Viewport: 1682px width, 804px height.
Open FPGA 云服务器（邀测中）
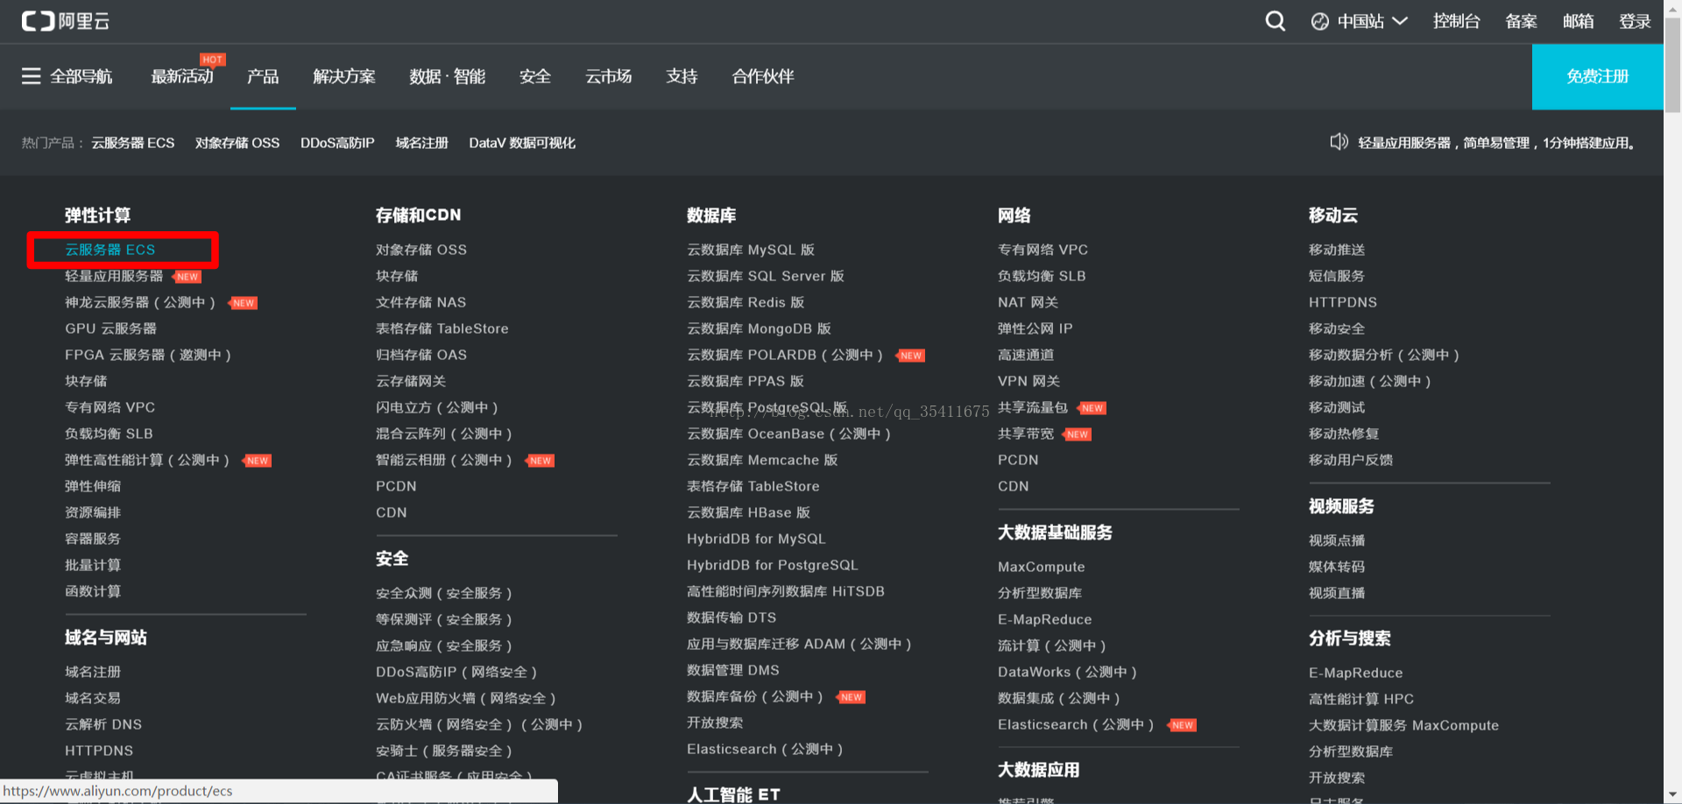coord(148,355)
